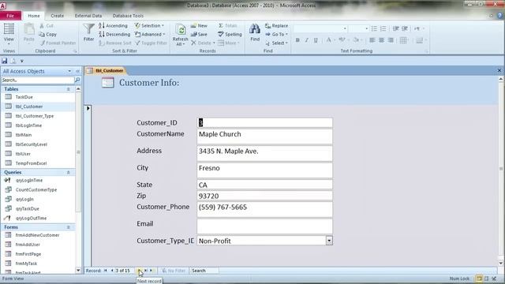Click Format Painter
The width and height of the screenshot is (505, 284).
coord(58,43)
